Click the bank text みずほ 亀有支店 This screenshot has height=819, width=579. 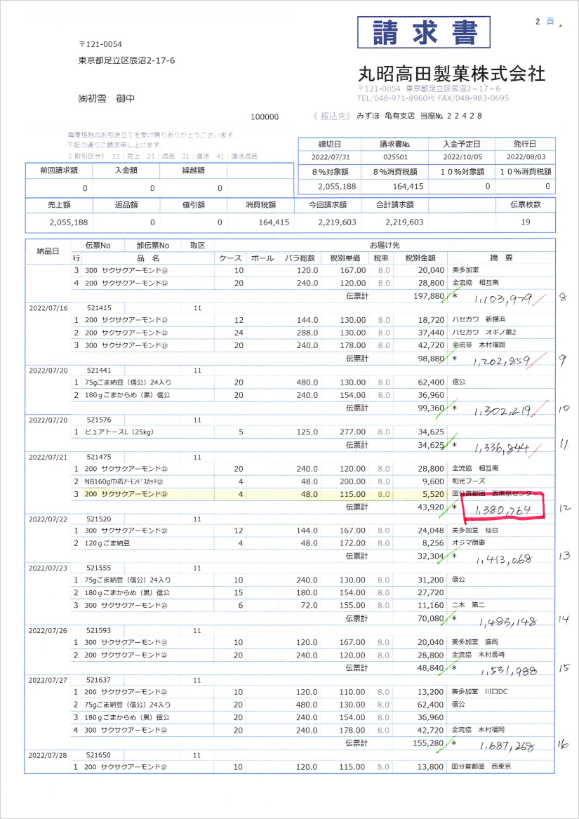[x=386, y=116]
